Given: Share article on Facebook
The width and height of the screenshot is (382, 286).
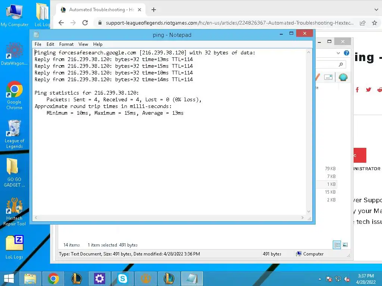Looking at the screenshot, I should [x=357, y=90].
